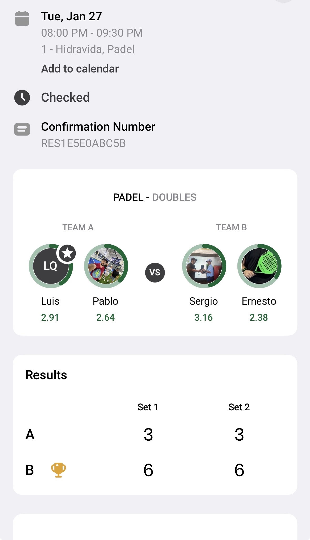Tap the calendar icon beside the date
The image size is (310, 540).
(x=22, y=18)
